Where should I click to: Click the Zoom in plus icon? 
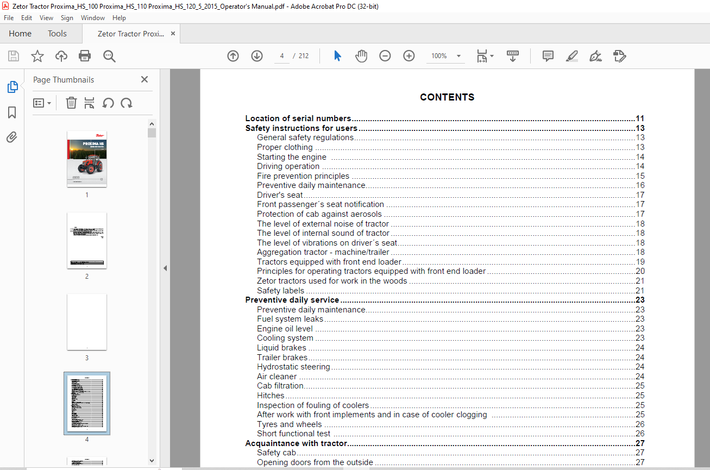pos(409,56)
